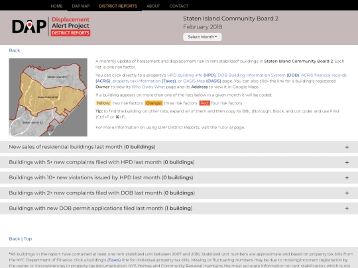Click the February 2018 date text
358x268 pixels.
[x=202, y=27]
